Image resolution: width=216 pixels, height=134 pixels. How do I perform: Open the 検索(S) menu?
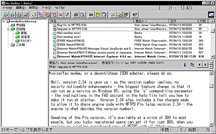click(x=33, y=8)
